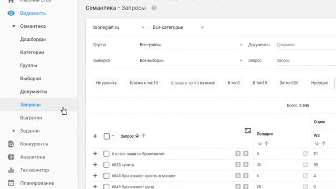This screenshot has height=189, width=336.
Task: Open external link icon in '6643 бронежилет купить в москве' row
Action: coord(305,176)
